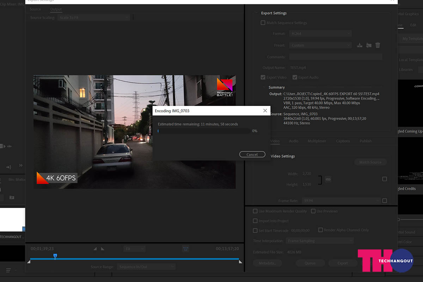Open the Format dropdown showing H.264
The image size is (423, 282).
320,33
